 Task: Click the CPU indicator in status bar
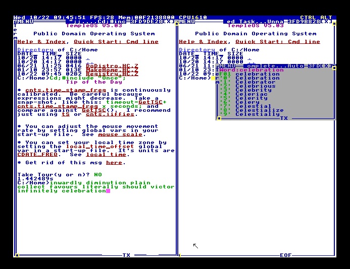(193, 17)
